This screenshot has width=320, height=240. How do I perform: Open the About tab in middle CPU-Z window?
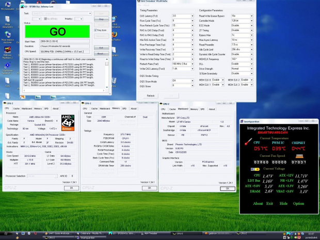(134, 108)
